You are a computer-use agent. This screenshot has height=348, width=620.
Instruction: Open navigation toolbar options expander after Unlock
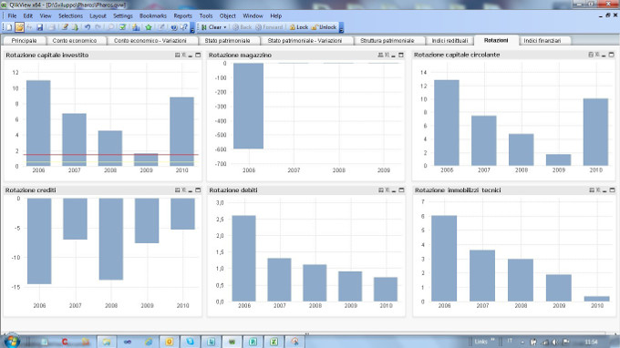(x=341, y=27)
